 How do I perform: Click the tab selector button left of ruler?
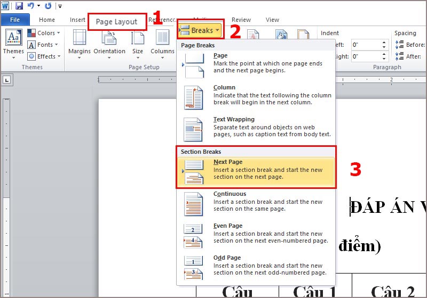pos(7,80)
